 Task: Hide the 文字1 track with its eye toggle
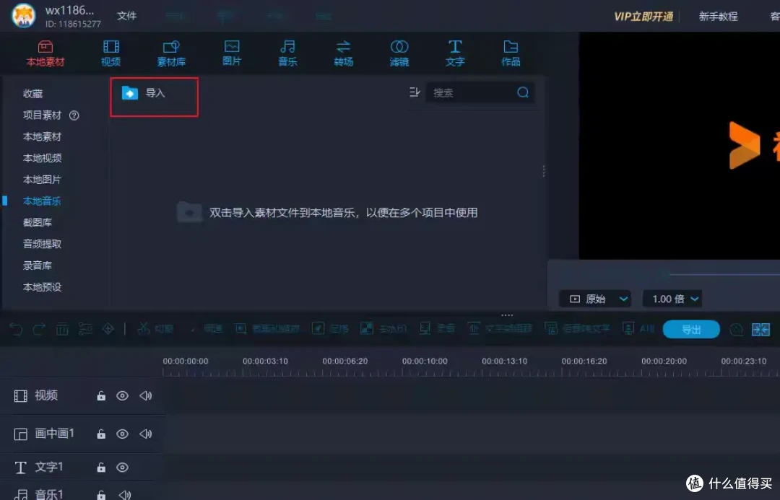(122, 468)
